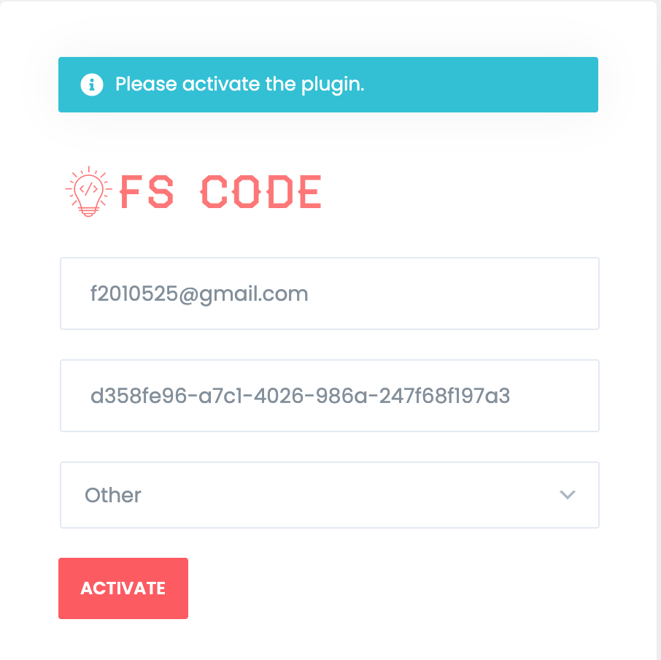
Task: Click the ACTIVATE button
Action: pyautogui.click(x=123, y=588)
